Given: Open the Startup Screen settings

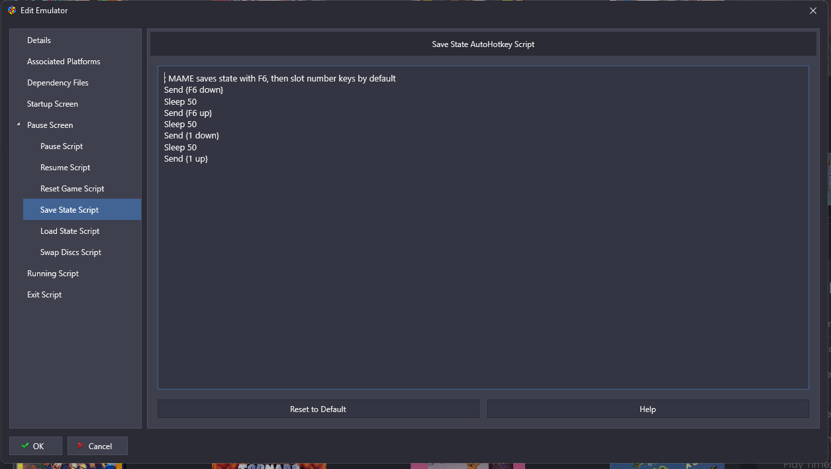Looking at the screenshot, I should (x=52, y=104).
